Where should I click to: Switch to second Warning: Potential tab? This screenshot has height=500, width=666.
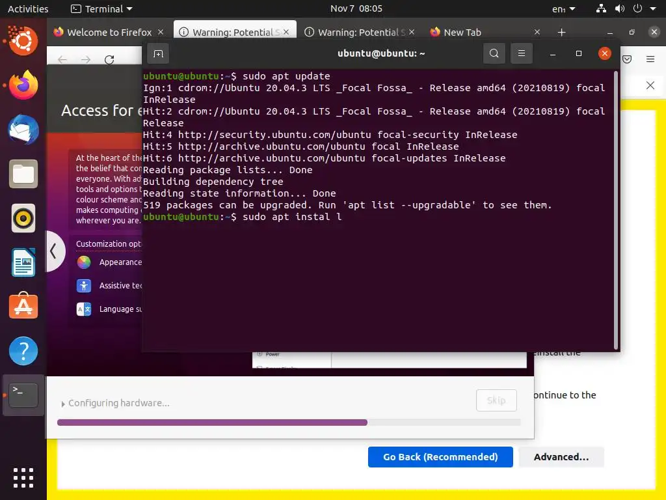360,33
